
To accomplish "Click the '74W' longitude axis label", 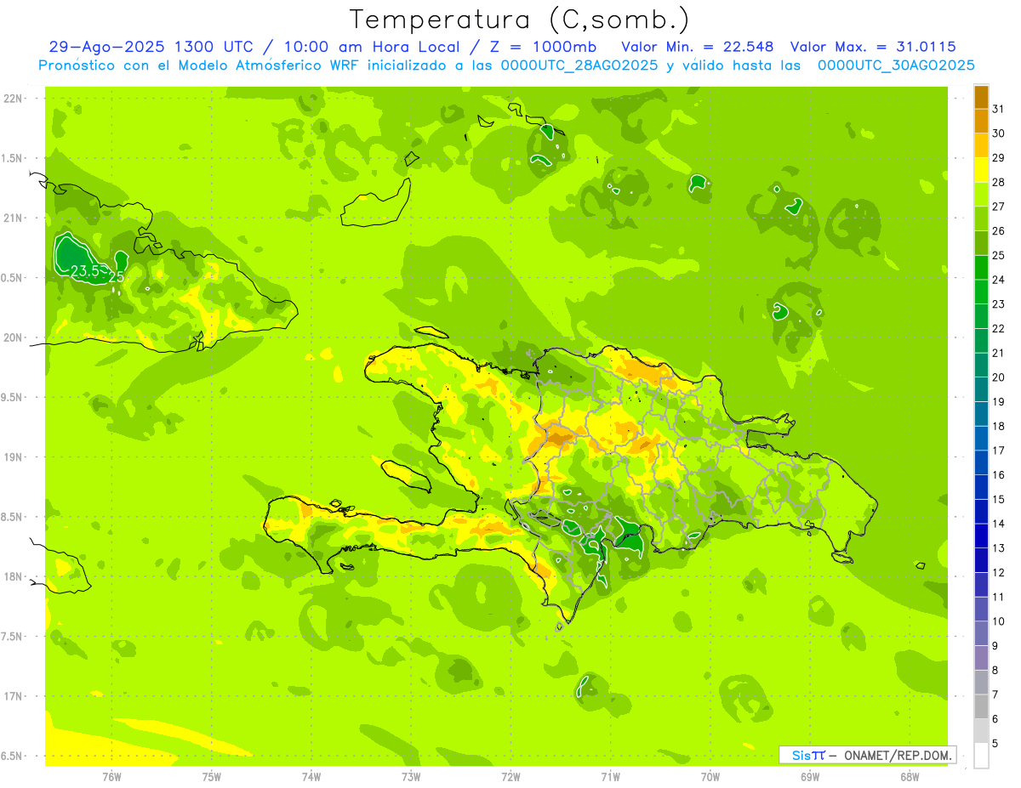I will point(311,777).
